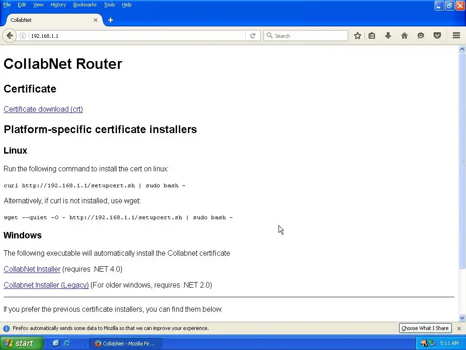Click the Certificate download (crt) link
The width and height of the screenshot is (466, 350).
(43, 109)
